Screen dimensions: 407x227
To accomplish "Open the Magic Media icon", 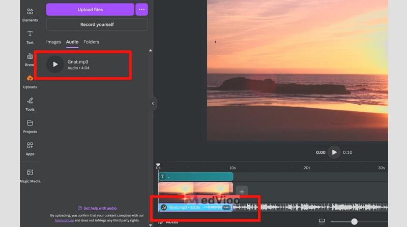I will (x=30, y=172).
